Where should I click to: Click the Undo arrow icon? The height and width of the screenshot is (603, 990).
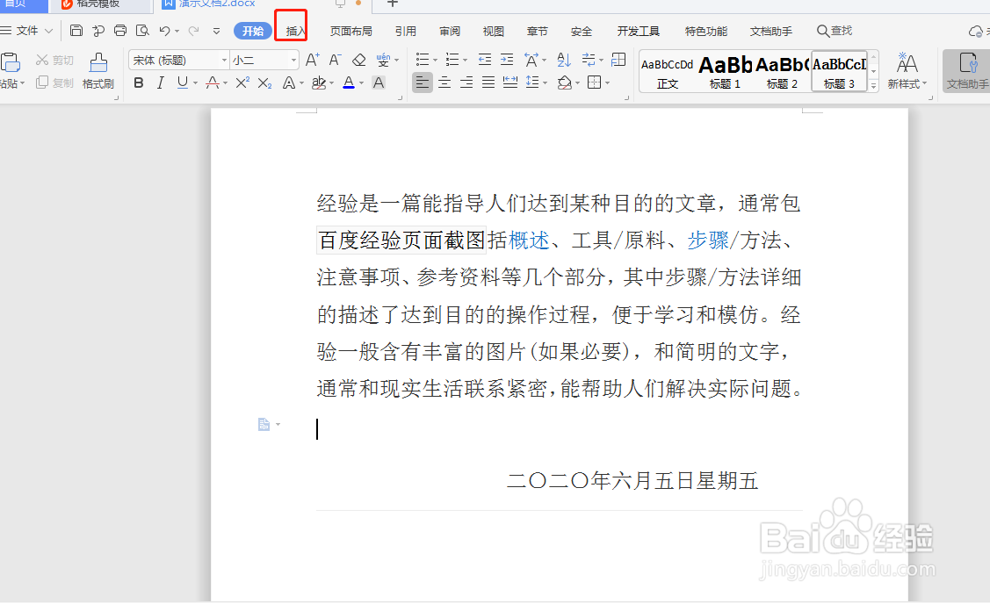pos(165,30)
